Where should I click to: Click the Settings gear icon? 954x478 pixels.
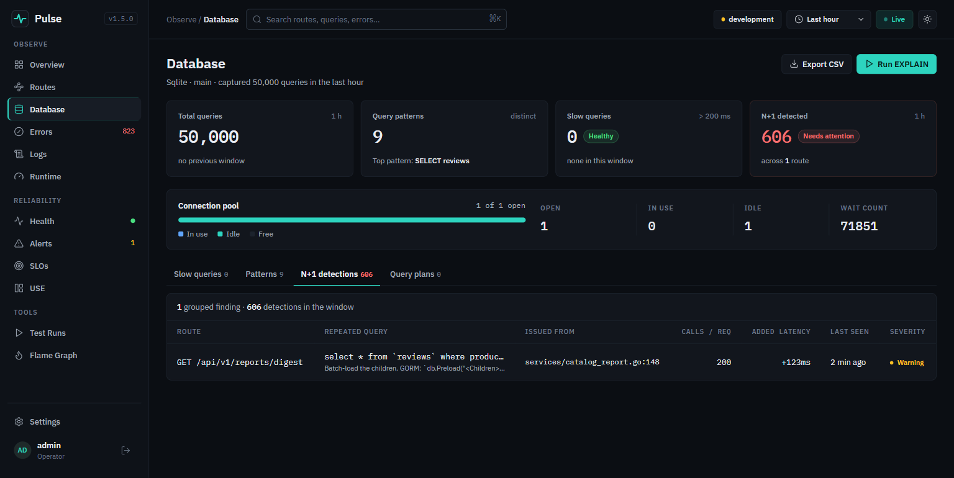[x=19, y=422]
